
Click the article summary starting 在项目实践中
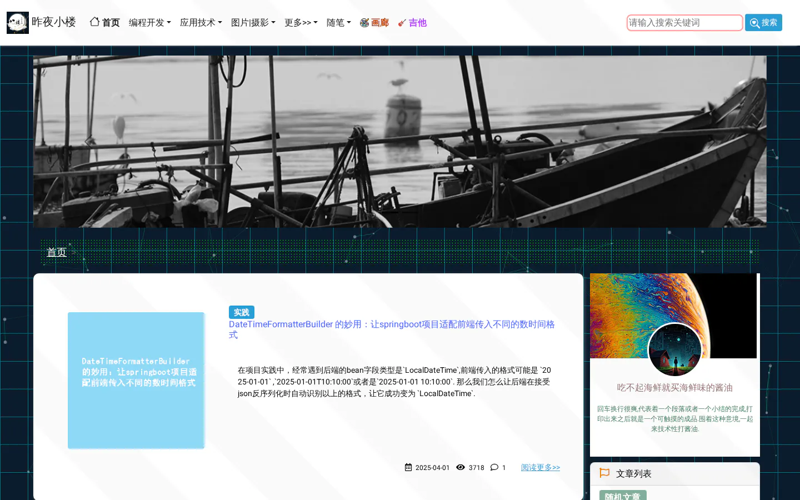pyautogui.click(x=394, y=382)
